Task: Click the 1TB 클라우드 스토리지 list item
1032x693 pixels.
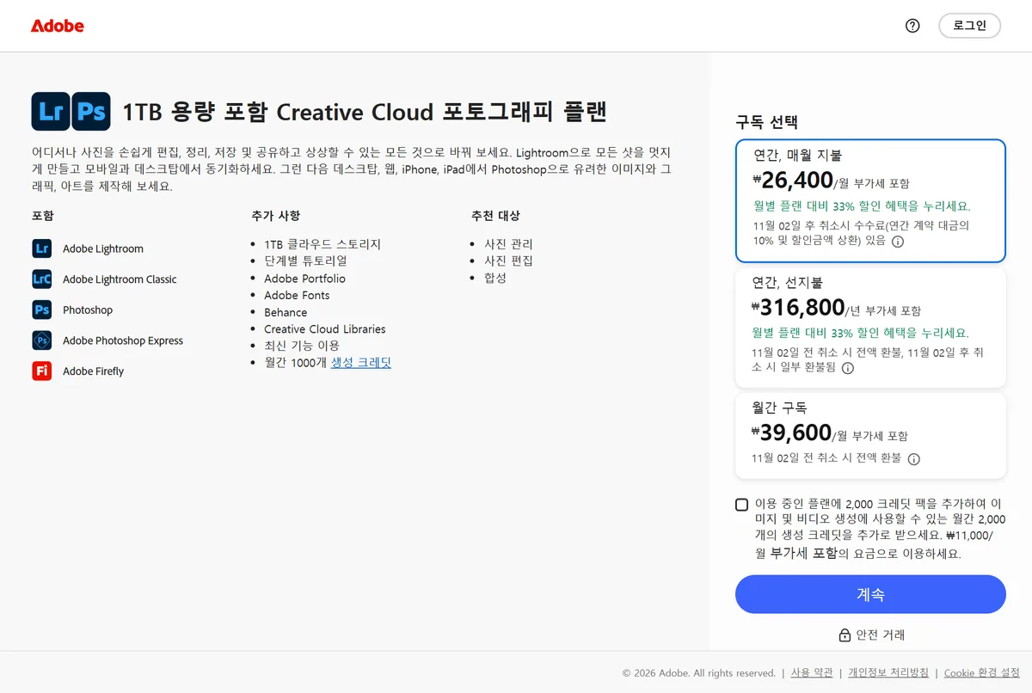Action: tap(322, 244)
